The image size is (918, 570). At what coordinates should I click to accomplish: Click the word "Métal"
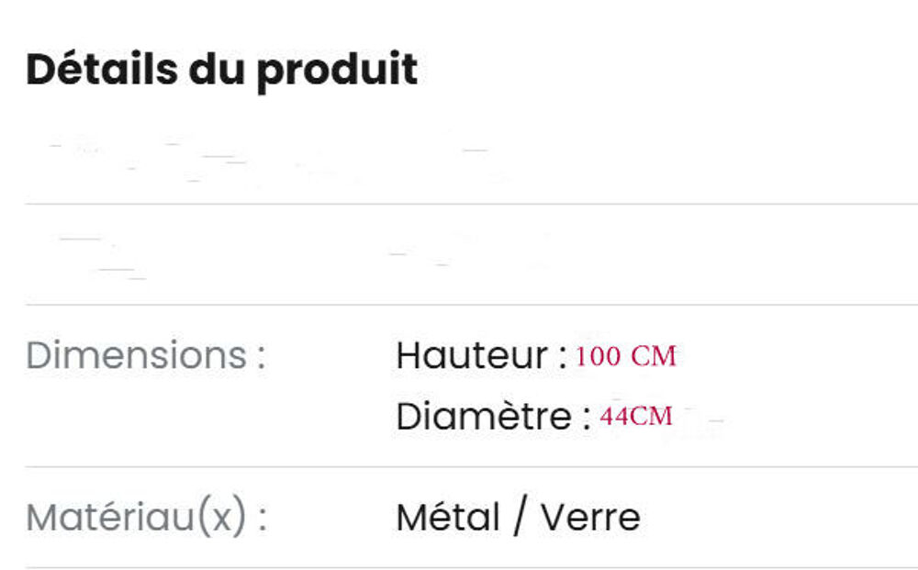[x=448, y=518]
